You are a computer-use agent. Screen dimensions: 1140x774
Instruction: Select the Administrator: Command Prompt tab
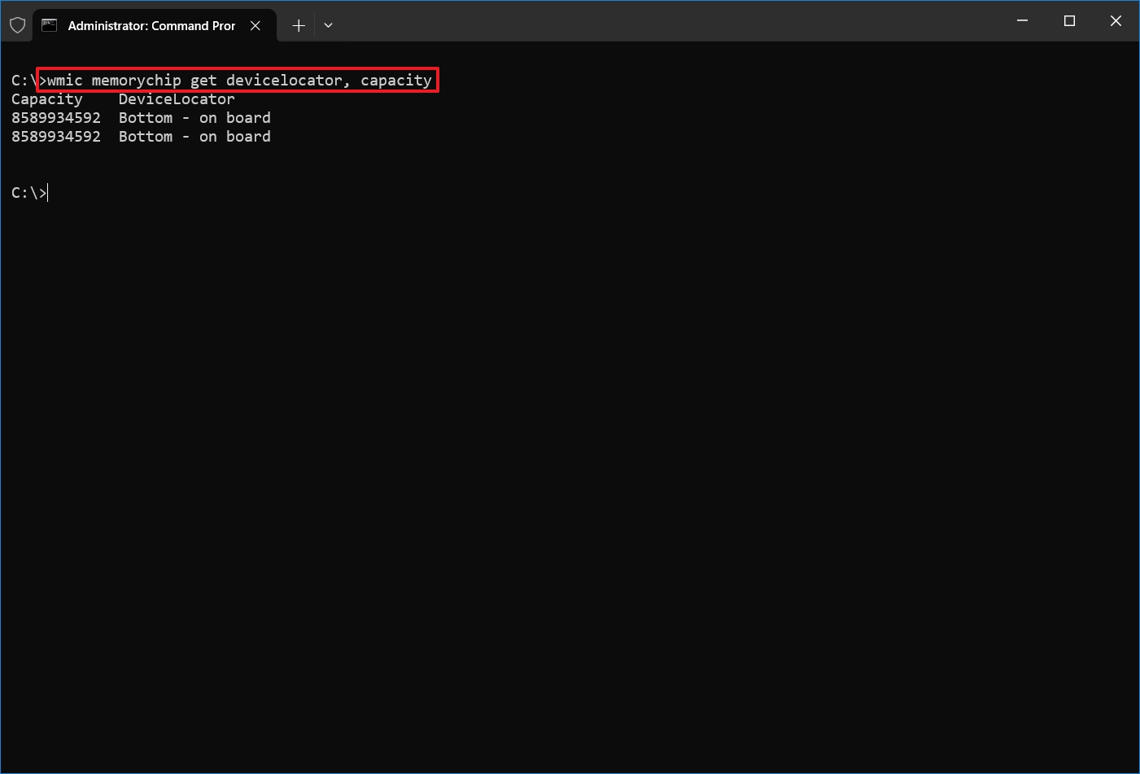pos(155,25)
